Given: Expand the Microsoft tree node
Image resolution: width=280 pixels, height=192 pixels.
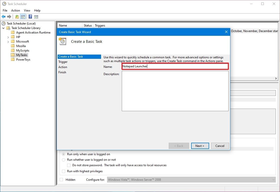Looking at the screenshot, I should point(8,41).
